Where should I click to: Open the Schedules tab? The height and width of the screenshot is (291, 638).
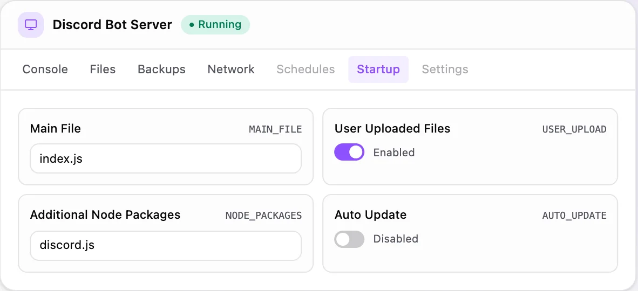tap(306, 70)
